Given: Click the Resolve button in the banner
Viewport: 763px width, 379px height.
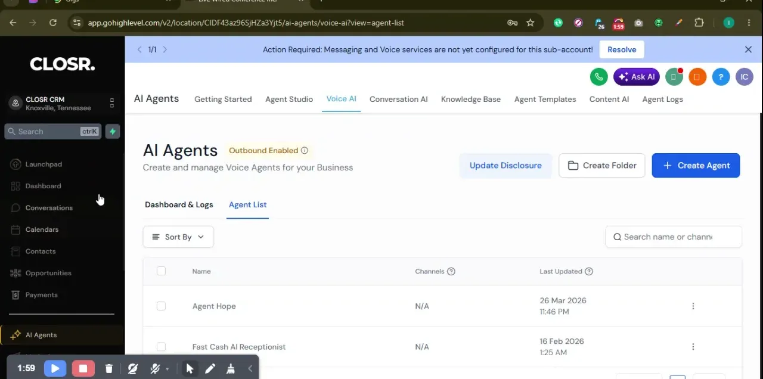Looking at the screenshot, I should 622,49.
